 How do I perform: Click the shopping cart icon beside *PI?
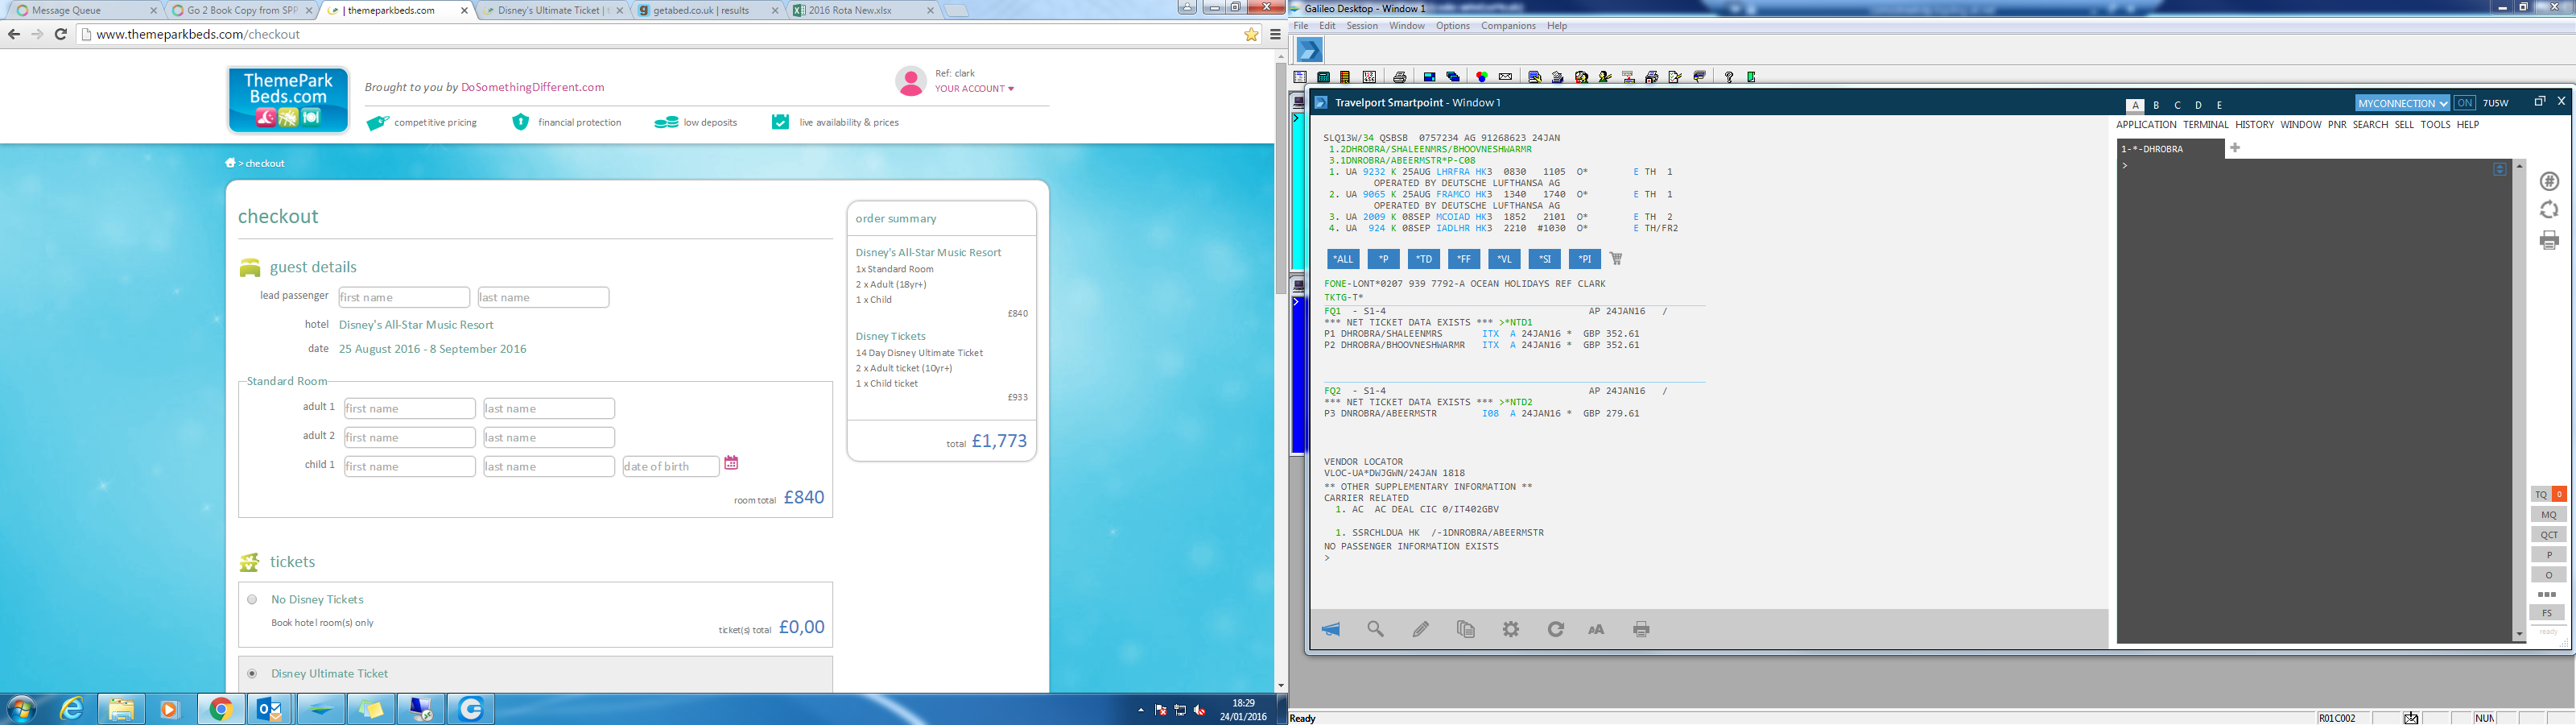click(1616, 259)
